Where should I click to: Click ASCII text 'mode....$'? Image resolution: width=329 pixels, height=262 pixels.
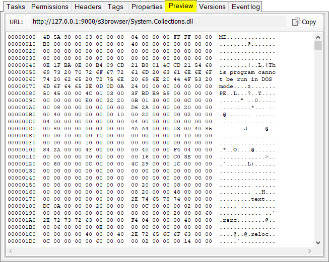[x=235, y=86]
